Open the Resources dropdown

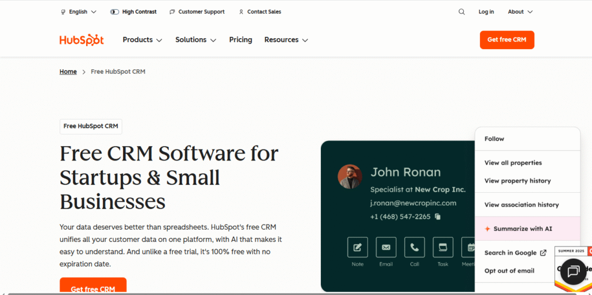tap(286, 40)
